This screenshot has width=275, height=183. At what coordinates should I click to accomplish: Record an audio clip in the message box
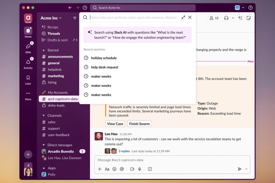(x=139, y=169)
